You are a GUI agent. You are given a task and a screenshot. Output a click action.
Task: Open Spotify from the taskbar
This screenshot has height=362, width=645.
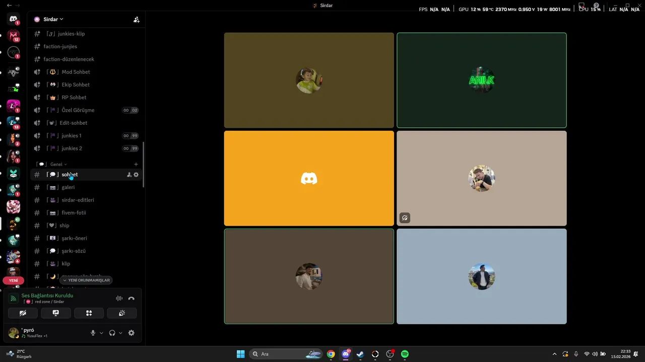405,354
